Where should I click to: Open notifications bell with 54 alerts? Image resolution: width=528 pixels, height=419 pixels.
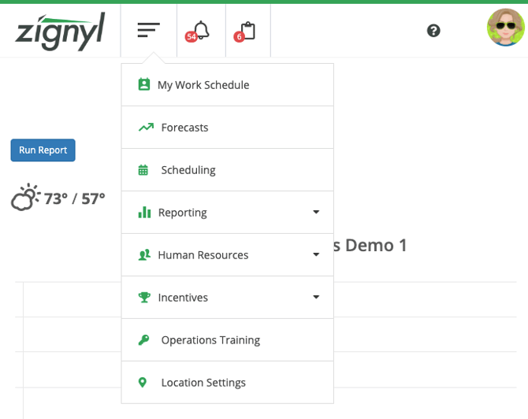(x=200, y=31)
